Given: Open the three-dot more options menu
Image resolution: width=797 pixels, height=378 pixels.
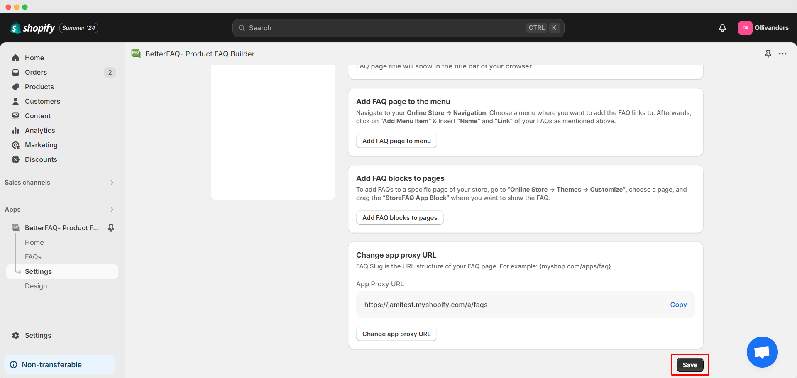Looking at the screenshot, I should pos(782,54).
